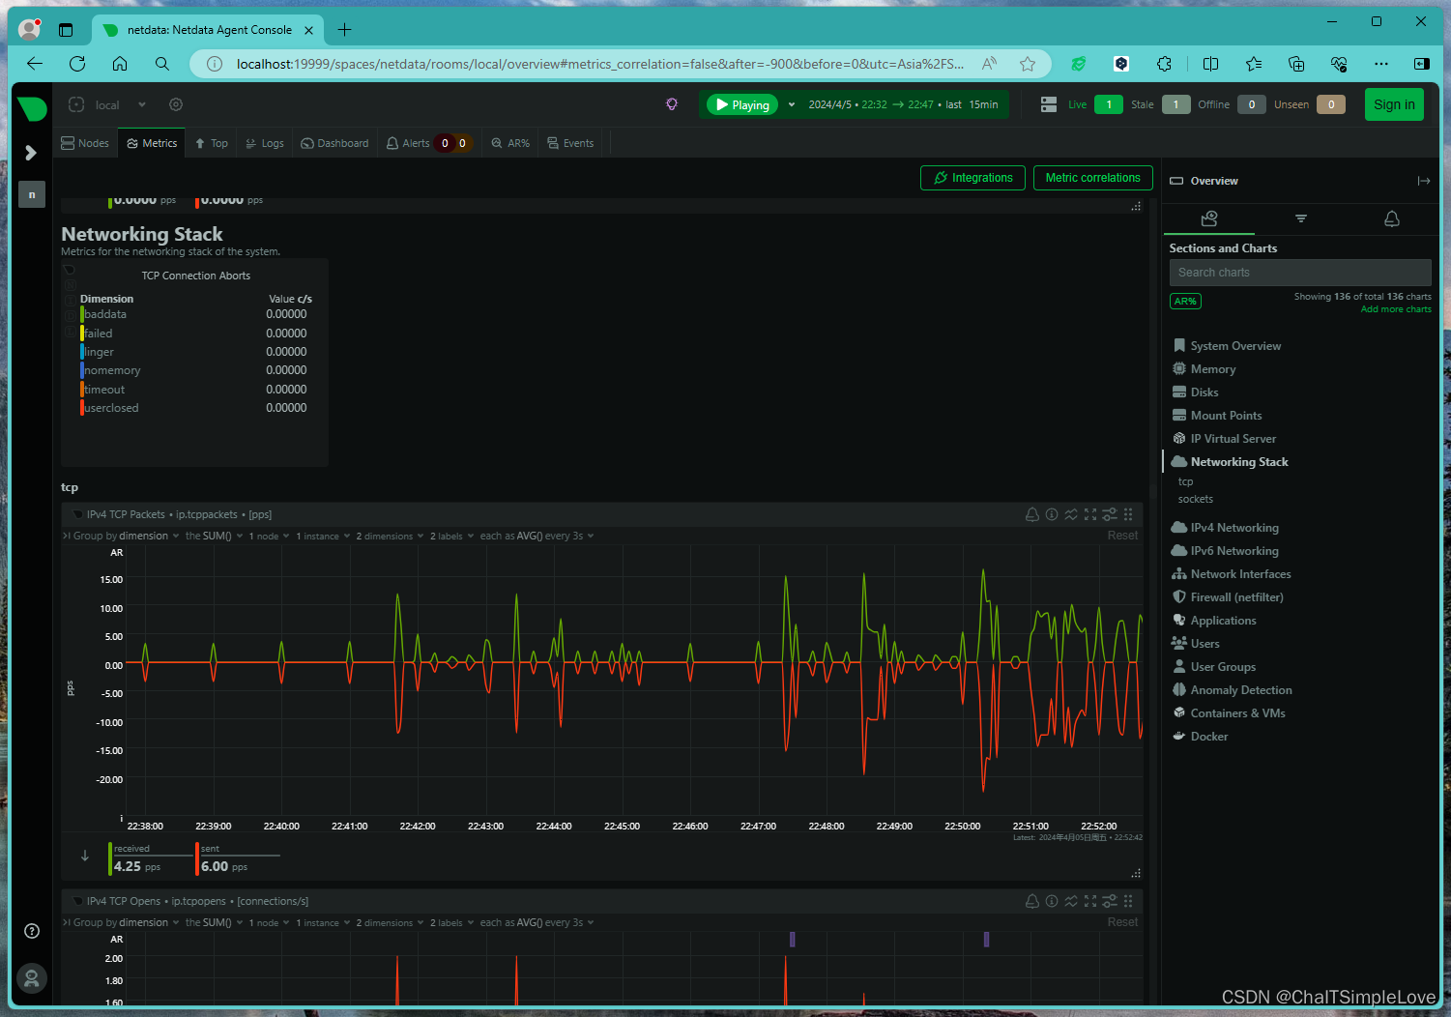Open the help question mark icon

click(x=32, y=931)
